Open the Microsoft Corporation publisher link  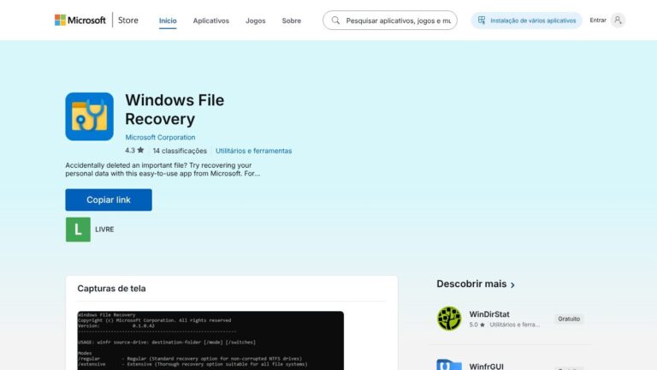click(160, 137)
